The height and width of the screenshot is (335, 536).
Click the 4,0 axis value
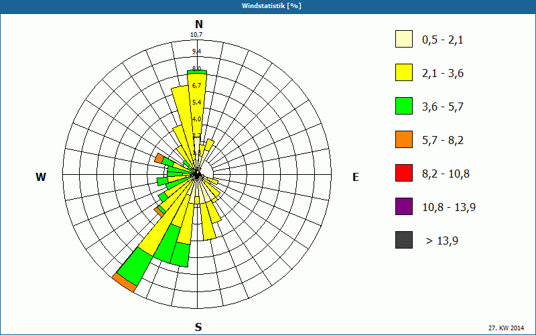click(x=196, y=119)
